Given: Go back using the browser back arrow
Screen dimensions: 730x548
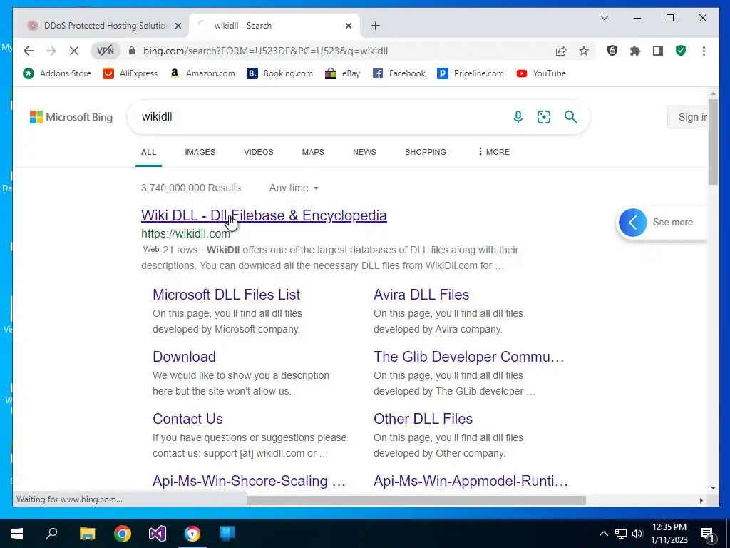Looking at the screenshot, I should pos(29,51).
